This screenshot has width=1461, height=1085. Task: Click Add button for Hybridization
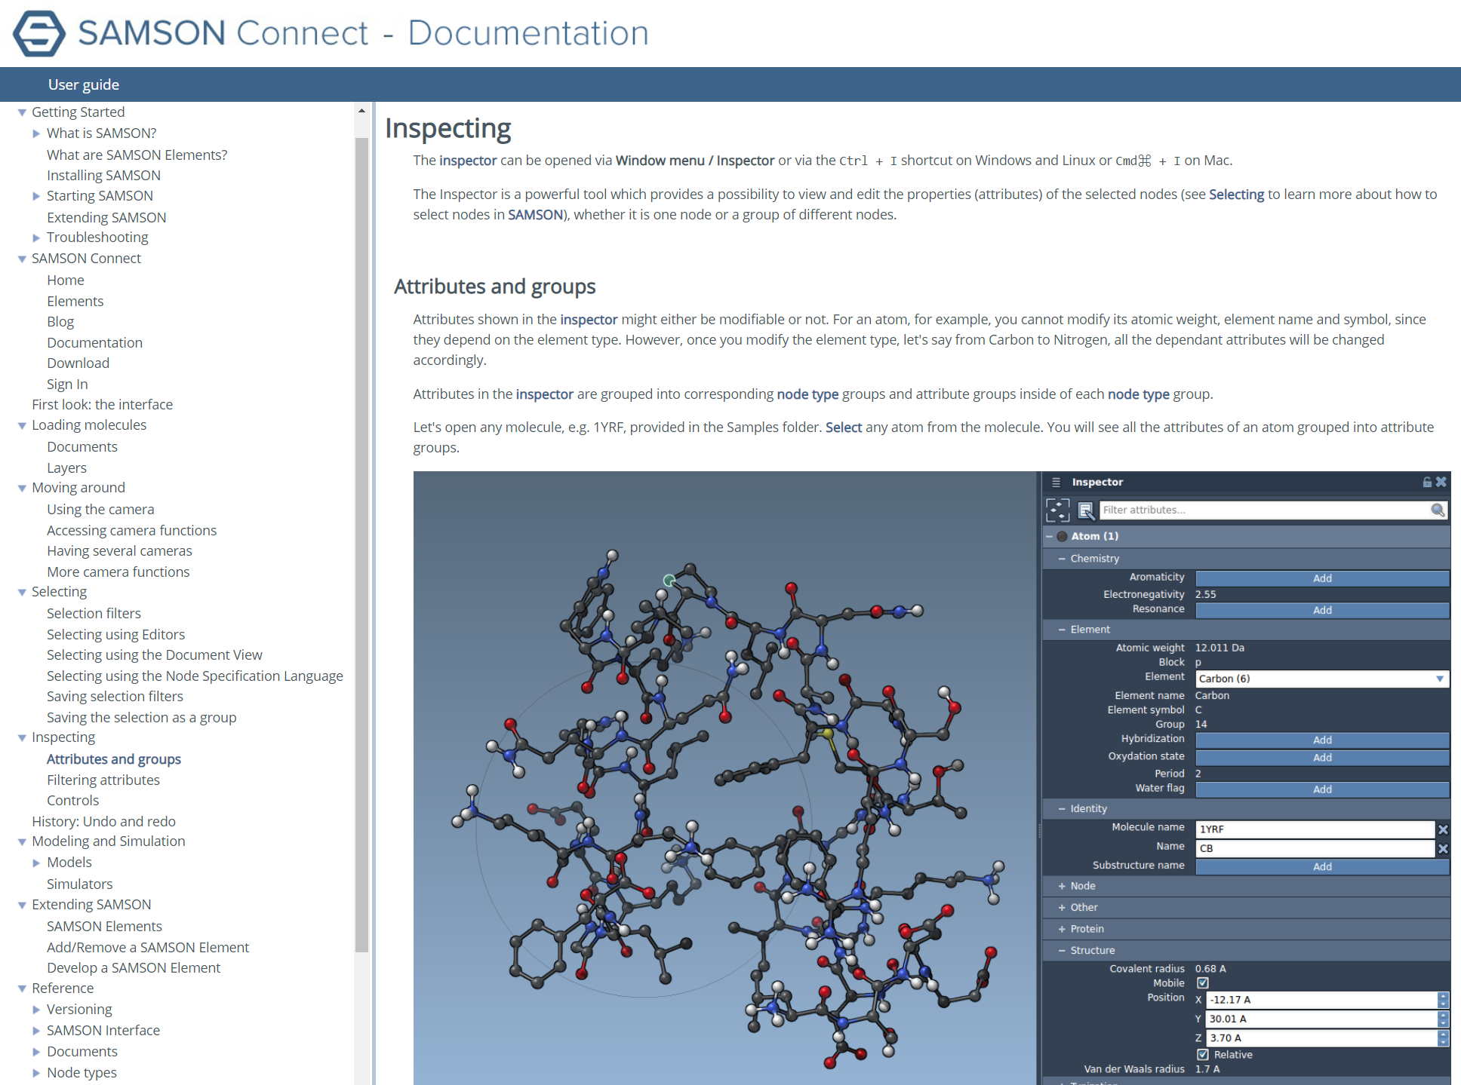[1322, 740]
